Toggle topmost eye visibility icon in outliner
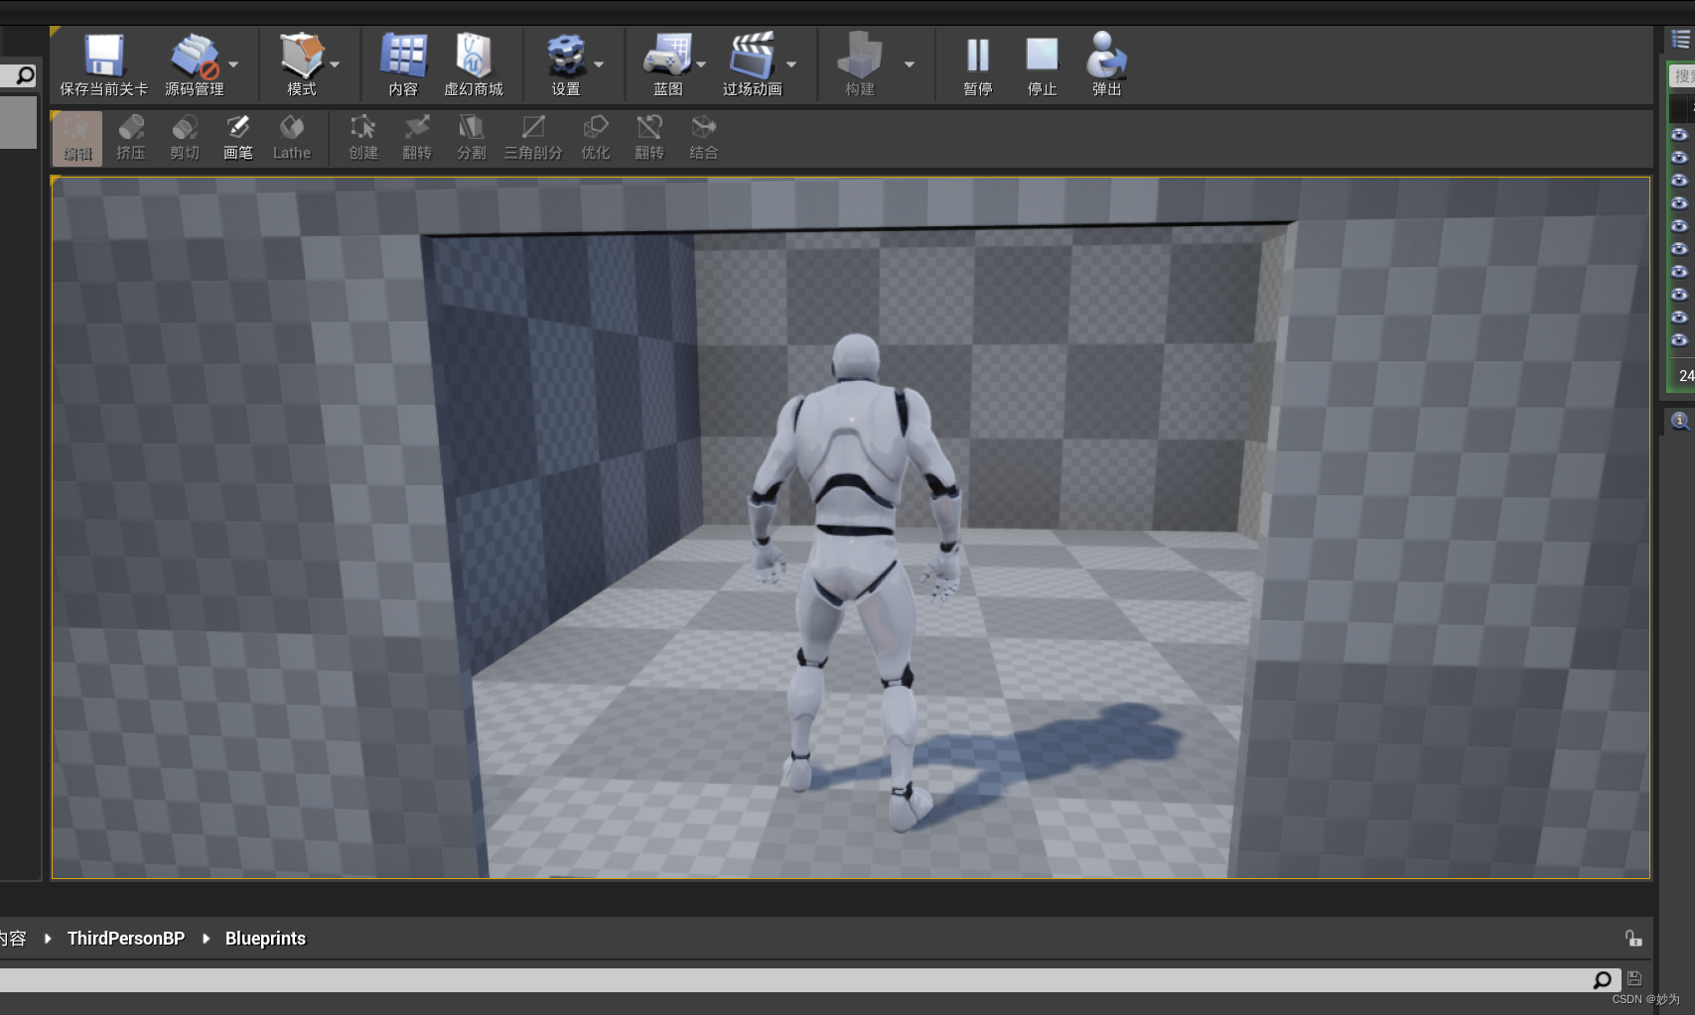The image size is (1695, 1015). [1679, 135]
